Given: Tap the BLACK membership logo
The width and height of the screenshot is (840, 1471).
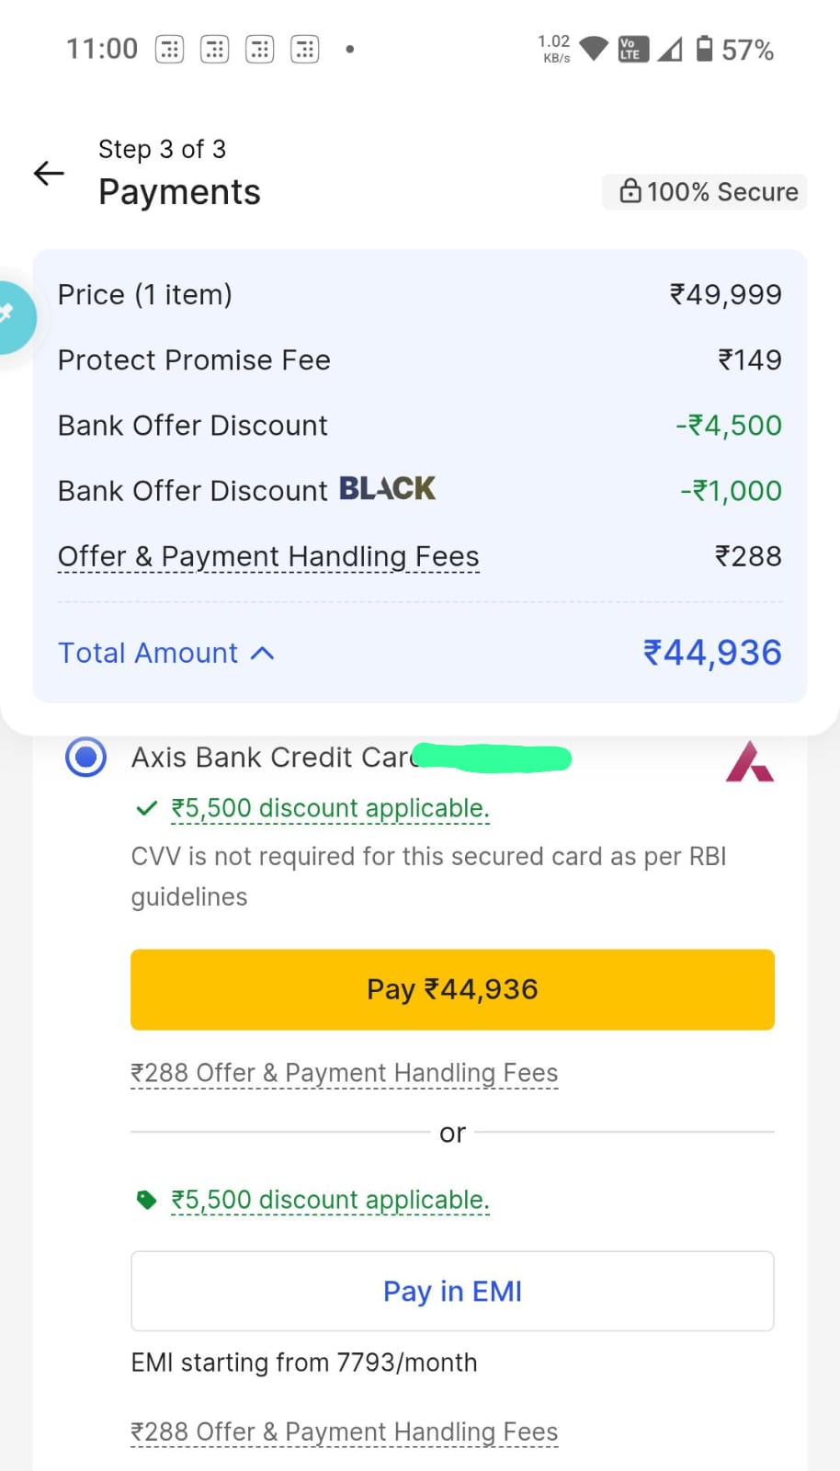Looking at the screenshot, I should click(x=387, y=488).
